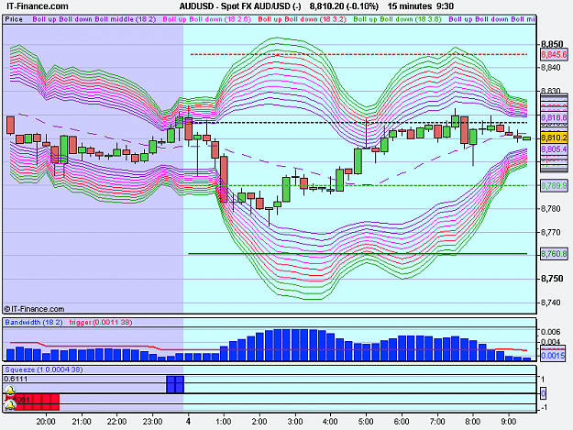Click the 8,805.4 purple price tag

[554, 149]
